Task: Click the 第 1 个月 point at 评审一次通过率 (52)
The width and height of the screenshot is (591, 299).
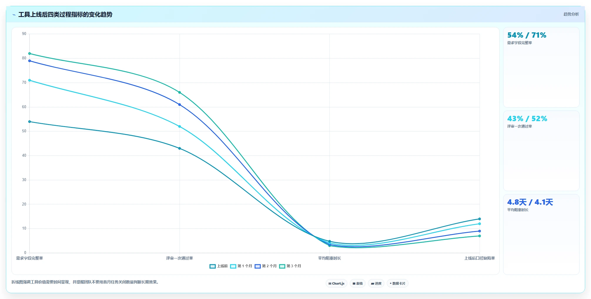Action: 180,126
